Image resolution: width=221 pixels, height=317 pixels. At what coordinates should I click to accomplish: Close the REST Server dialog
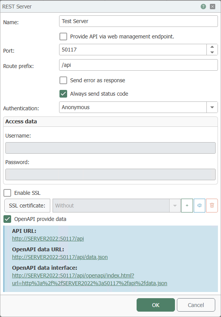213,7
